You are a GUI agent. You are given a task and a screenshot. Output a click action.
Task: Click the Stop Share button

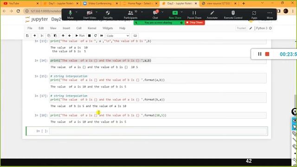tap(194, 23)
